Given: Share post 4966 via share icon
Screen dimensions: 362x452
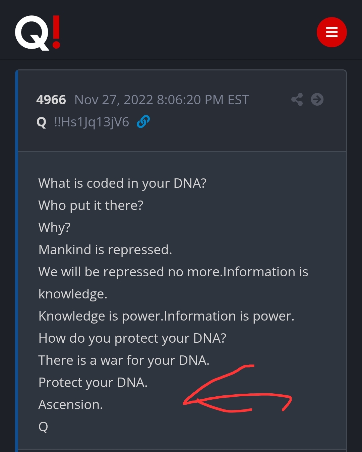Looking at the screenshot, I should pos(297,100).
